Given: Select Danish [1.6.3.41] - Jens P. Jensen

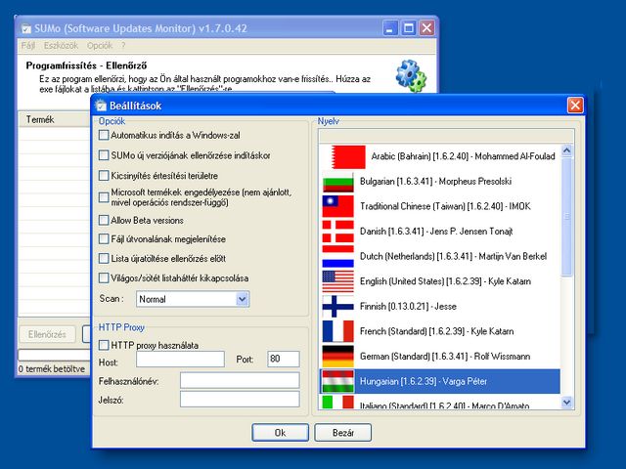Looking at the screenshot, I should click(x=440, y=232).
